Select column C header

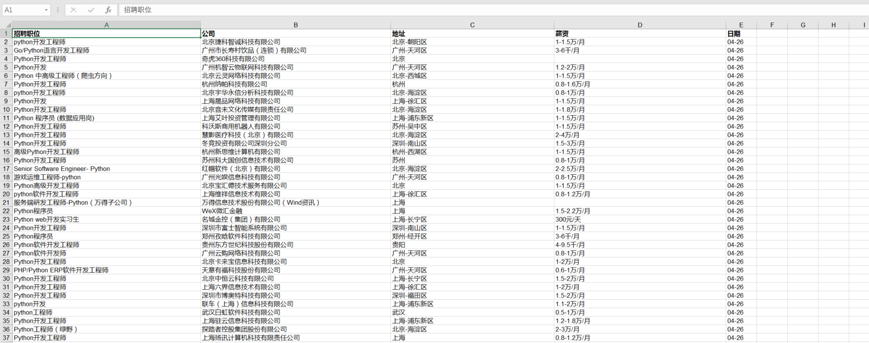472,25
